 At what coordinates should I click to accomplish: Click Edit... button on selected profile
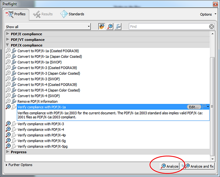[x=194, y=107]
